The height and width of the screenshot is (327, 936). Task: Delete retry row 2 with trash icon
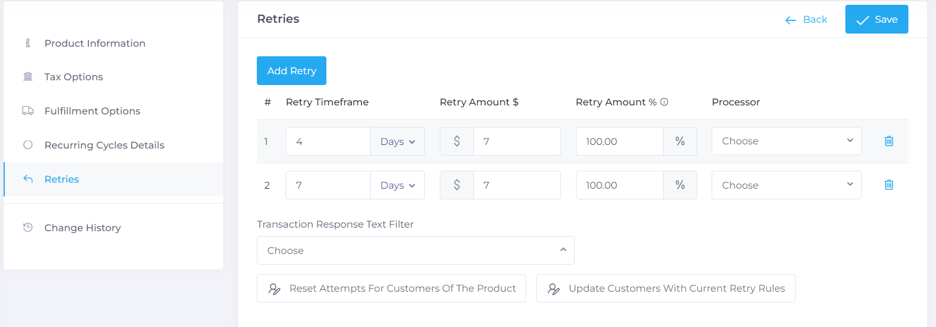(889, 185)
